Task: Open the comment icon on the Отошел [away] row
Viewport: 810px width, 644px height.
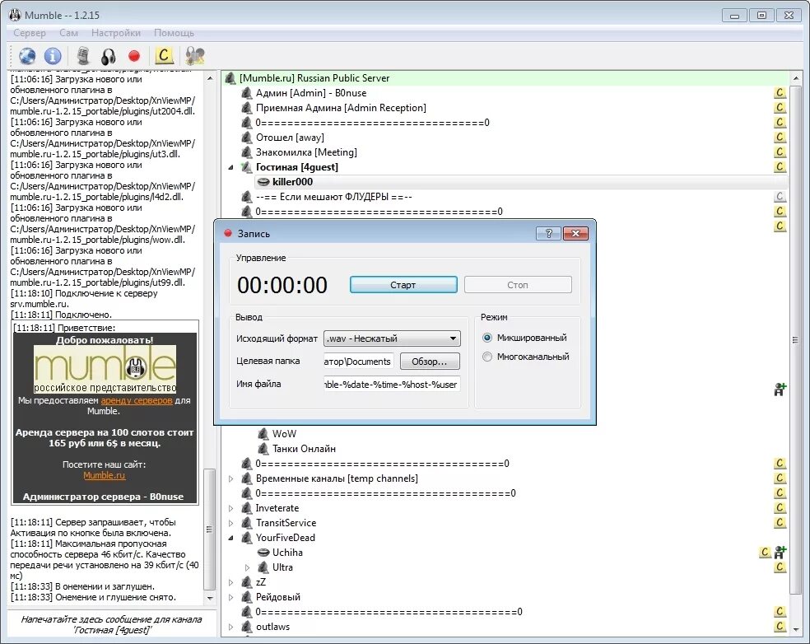Action: pyautogui.click(x=780, y=138)
